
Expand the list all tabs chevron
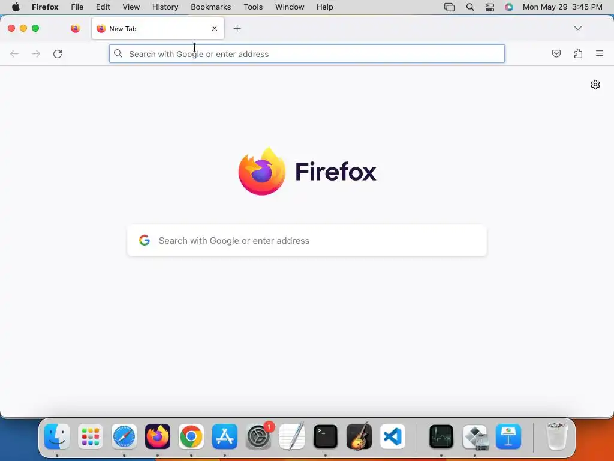coord(577,28)
